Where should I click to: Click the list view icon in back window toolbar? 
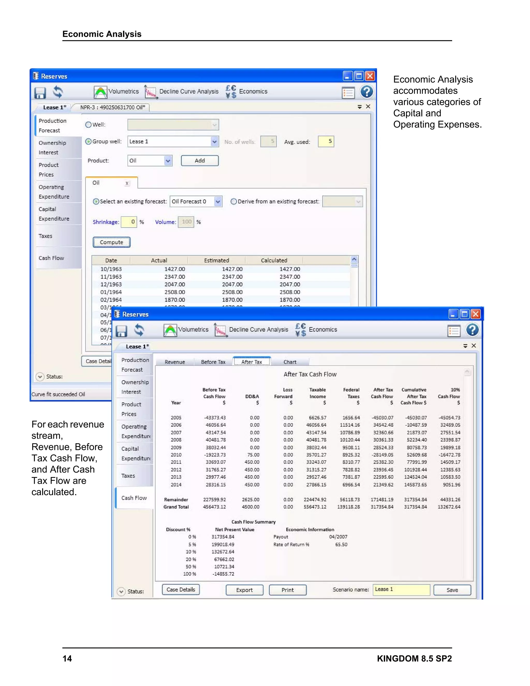point(348,93)
